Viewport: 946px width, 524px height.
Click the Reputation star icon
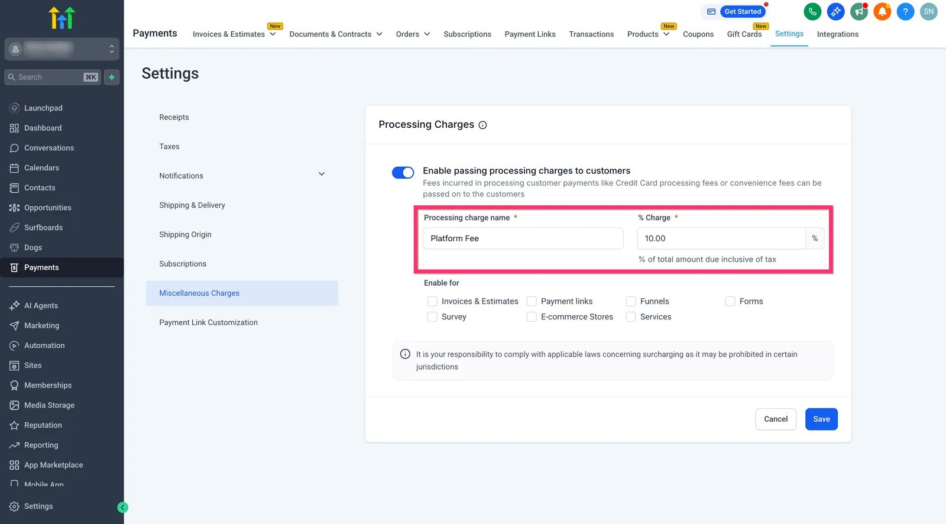tap(14, 425)
